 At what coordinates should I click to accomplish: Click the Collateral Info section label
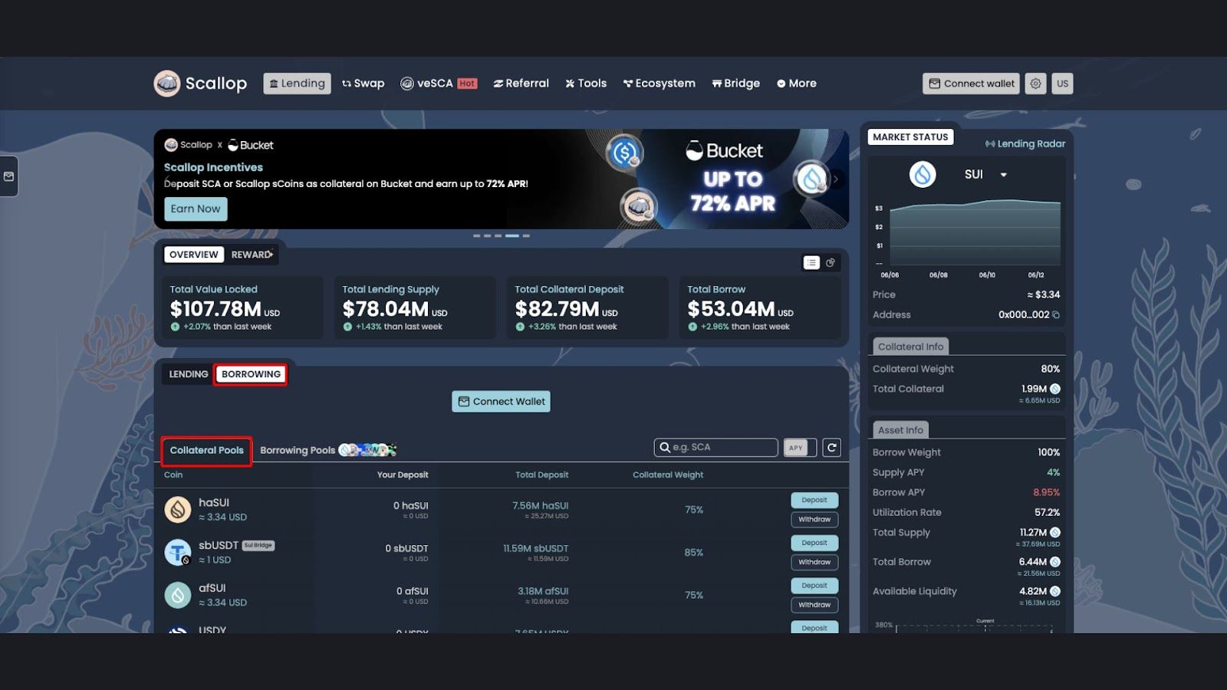pos(910,347)
